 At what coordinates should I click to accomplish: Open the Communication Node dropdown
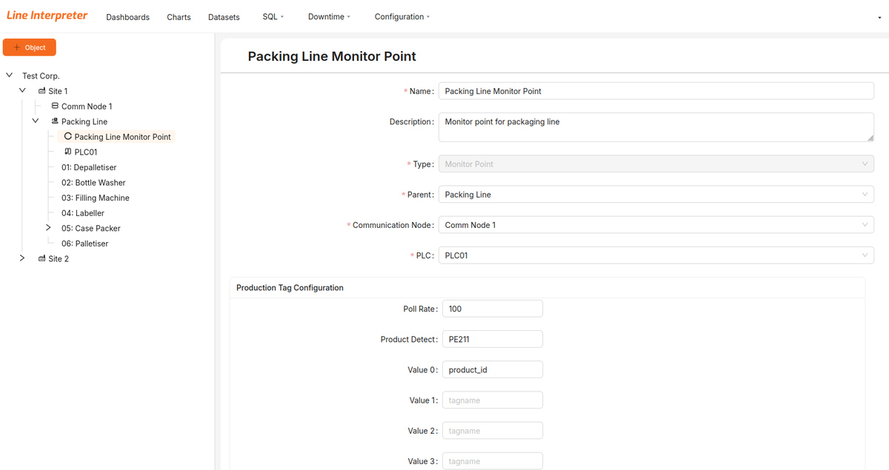coord(655,224)
